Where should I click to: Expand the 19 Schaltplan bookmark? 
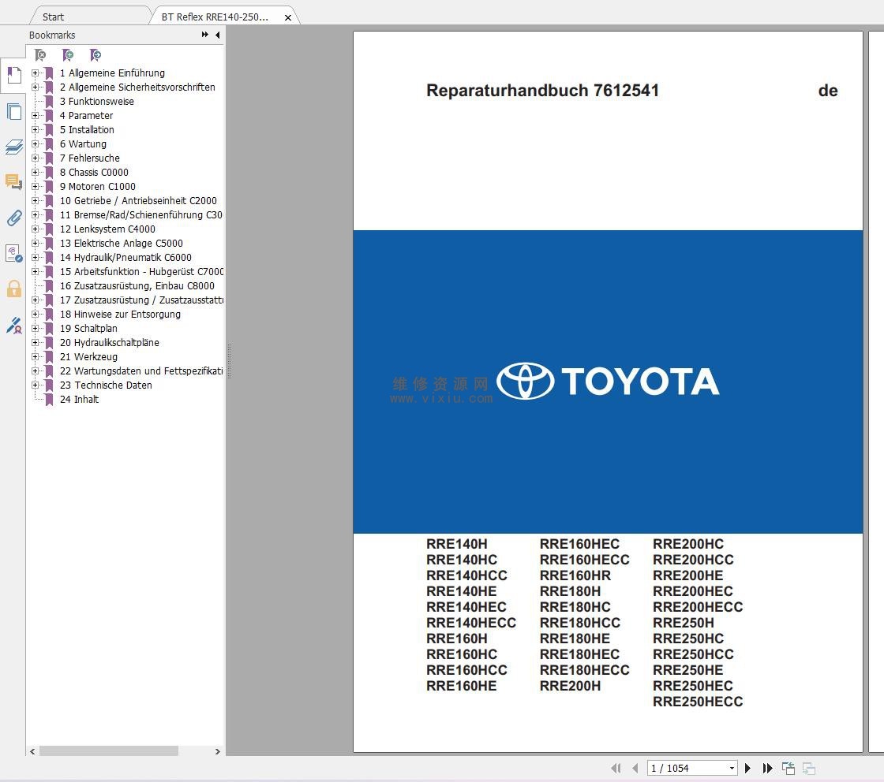coord(35,328)
